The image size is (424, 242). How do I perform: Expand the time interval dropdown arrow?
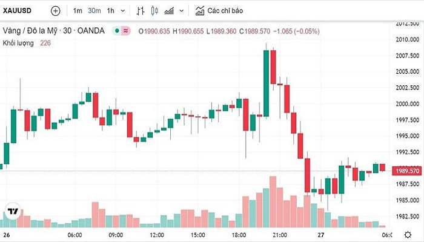point(124,11)
